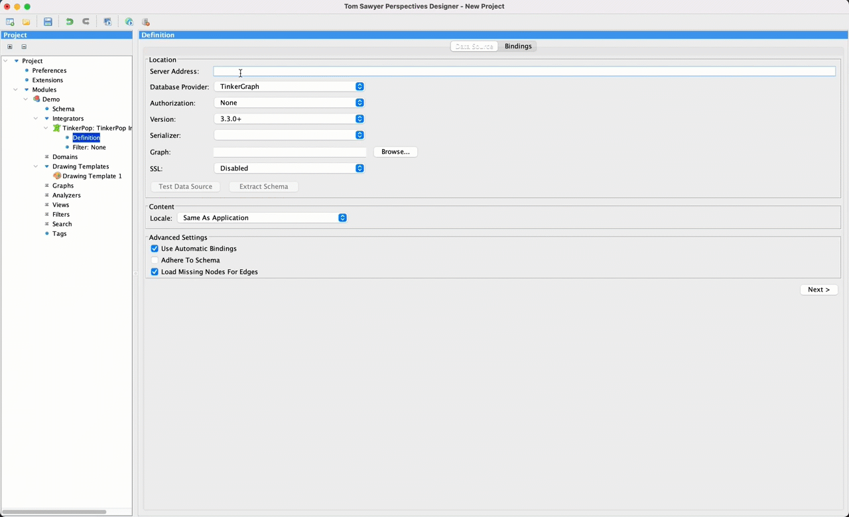Select Filter: None tree item
This screenshot has height=517, width=849.
pos(89,148)
